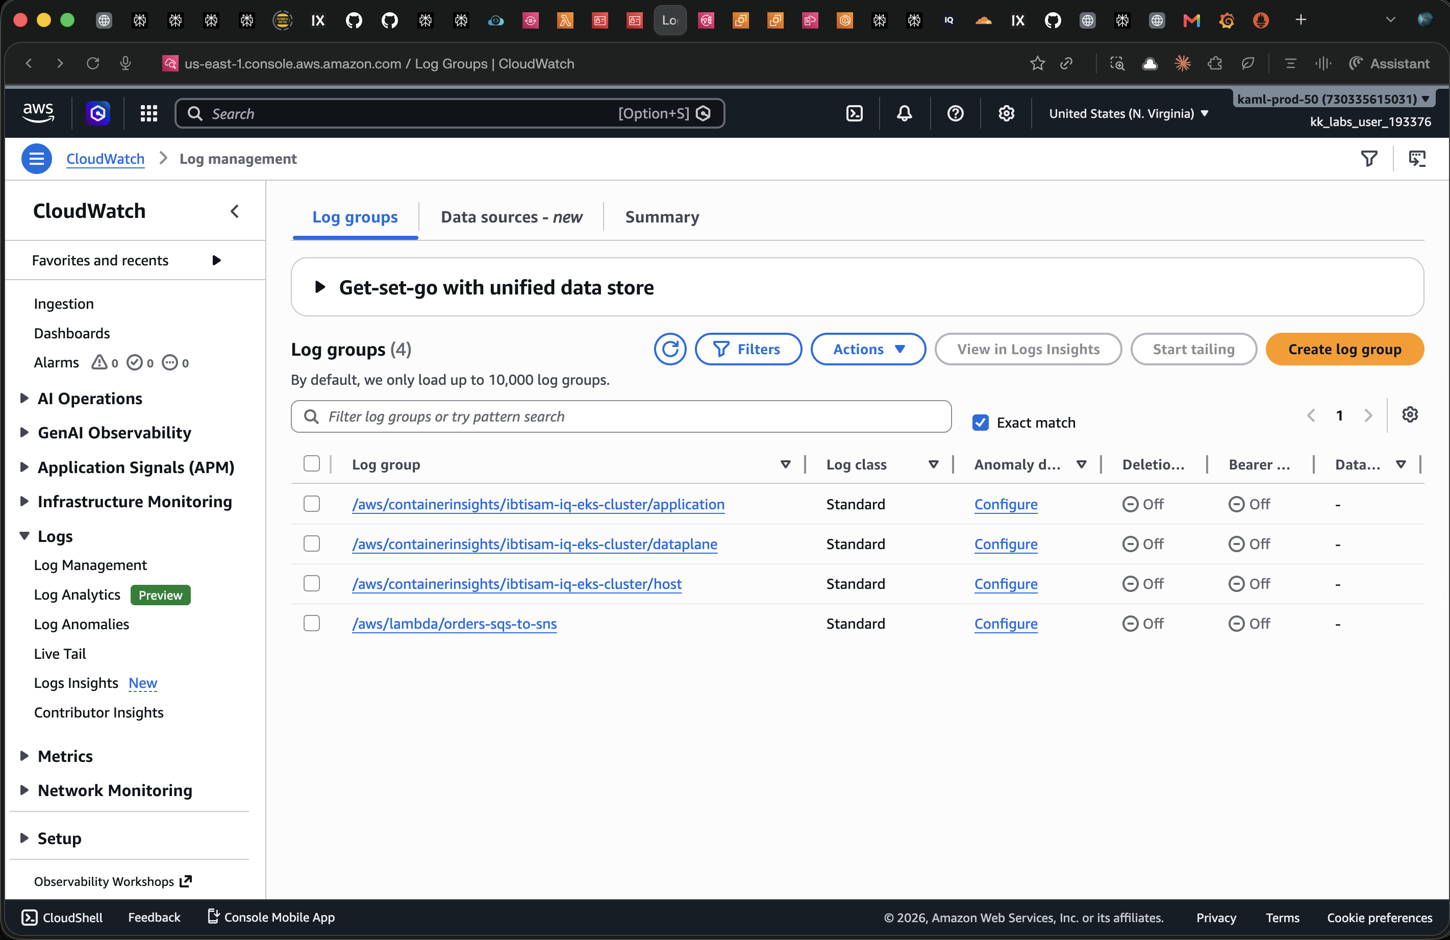The width and height of the screenshot is (1450, 940).
Task: Expand GenAI Observability section
Action: [24, 432]
